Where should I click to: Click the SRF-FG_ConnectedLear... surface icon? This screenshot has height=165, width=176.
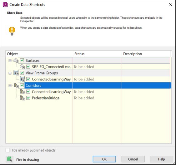pyautogui.click(x=22, y=66)
